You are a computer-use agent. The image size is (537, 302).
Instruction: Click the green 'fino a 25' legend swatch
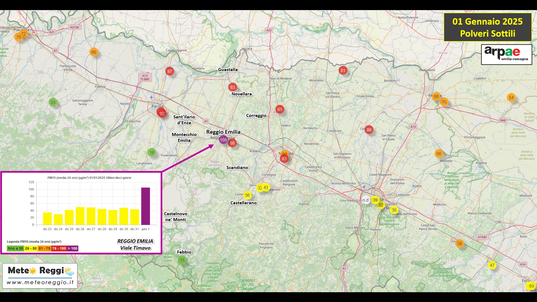coord(15,248)
